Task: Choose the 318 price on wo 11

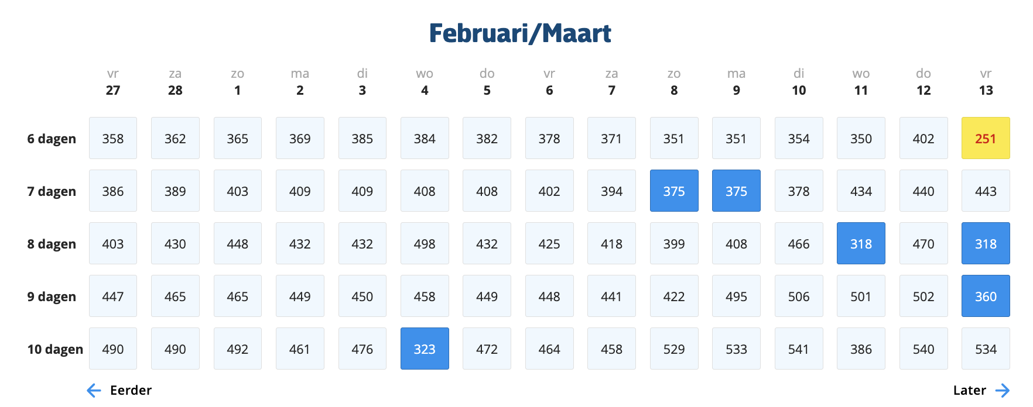Action: 861,244
